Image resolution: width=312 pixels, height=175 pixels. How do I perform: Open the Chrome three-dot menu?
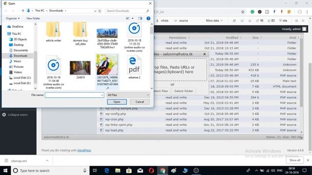pyautogui.click(x=307, y=12)
